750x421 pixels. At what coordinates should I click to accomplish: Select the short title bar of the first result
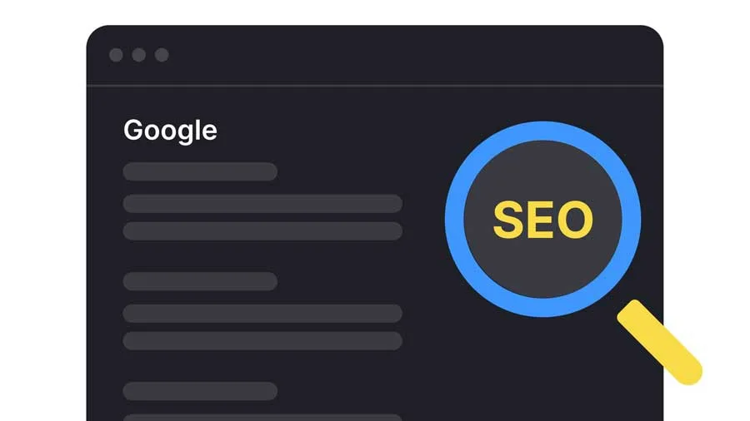pos(200,171)
